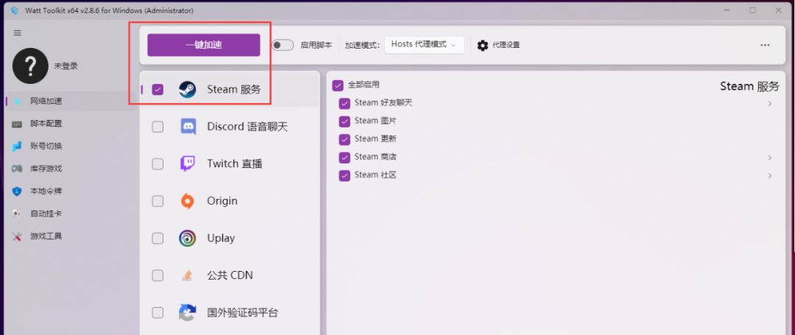This screenshot has width=795, height=335.
Task: Click the purple 一键加速 button
Action: [x=204, y=45]
